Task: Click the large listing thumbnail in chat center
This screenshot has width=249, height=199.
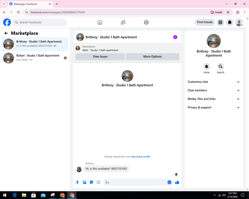Action: [x=127, y=76]
